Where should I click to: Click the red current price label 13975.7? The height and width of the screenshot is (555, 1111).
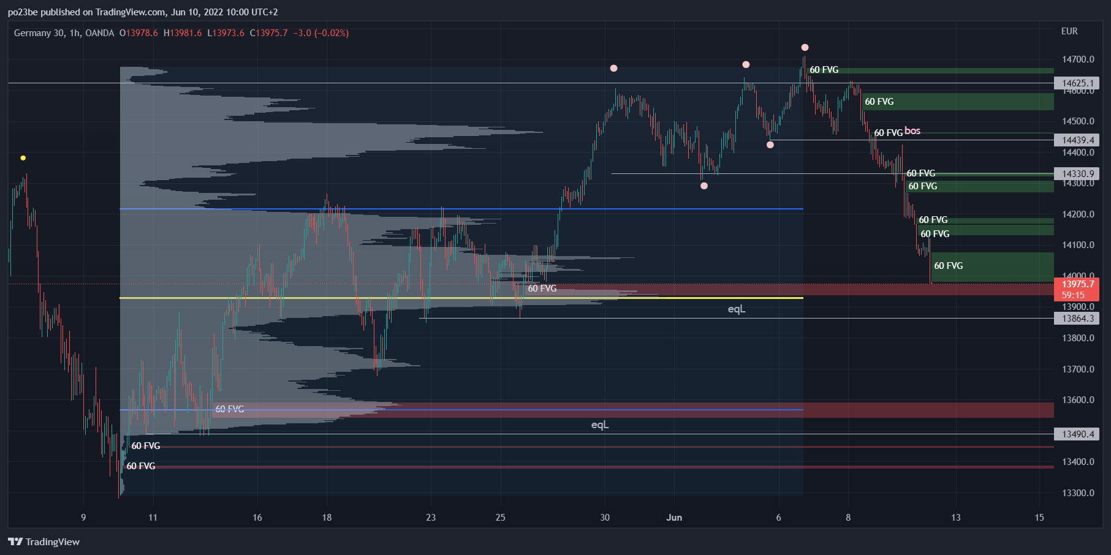tap(1079, 284)
